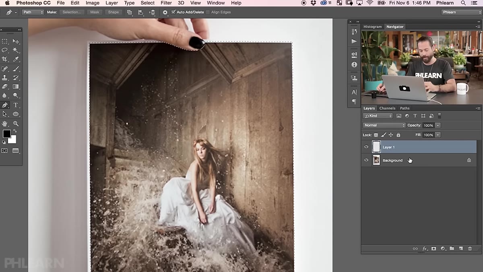Viewport: 483px width, 272px height.
Task: Toggle lock all for layer
Action: (398, 135)
